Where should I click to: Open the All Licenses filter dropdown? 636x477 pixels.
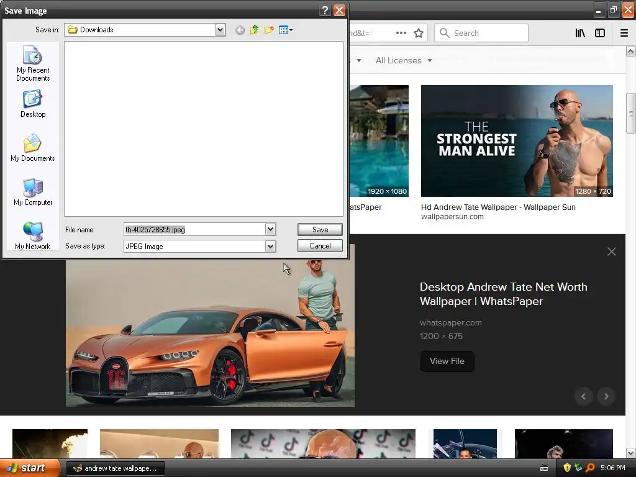point(404,60)
